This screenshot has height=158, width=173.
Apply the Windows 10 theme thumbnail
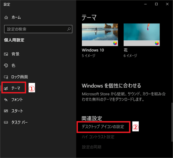point(100,35)
